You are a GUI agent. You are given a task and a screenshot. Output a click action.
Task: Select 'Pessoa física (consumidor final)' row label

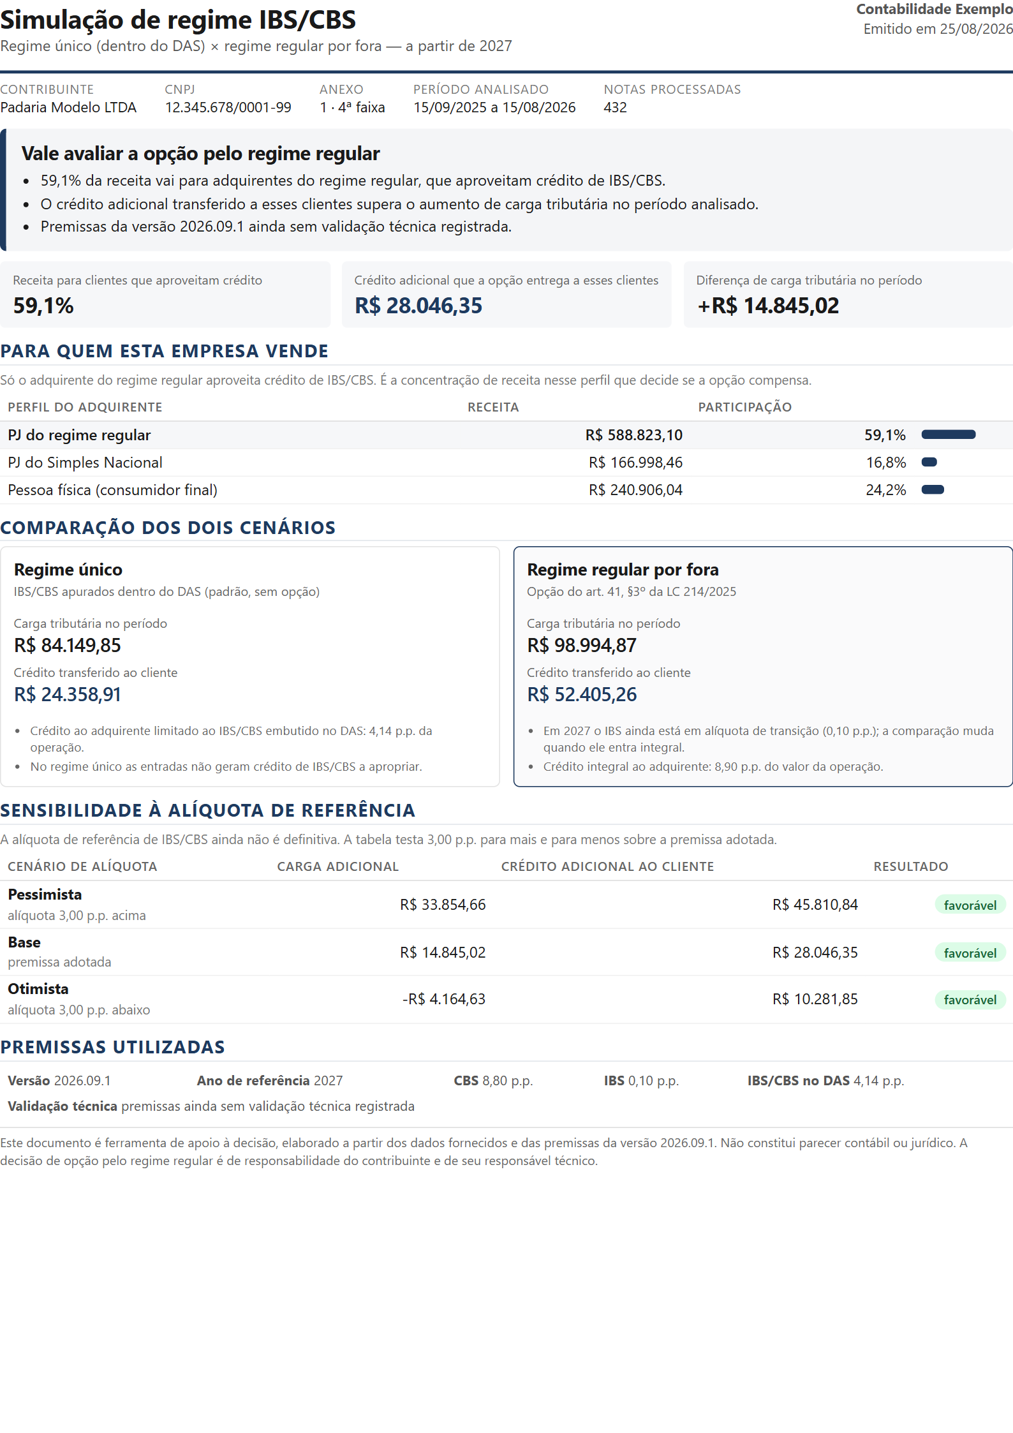point(112,490)
